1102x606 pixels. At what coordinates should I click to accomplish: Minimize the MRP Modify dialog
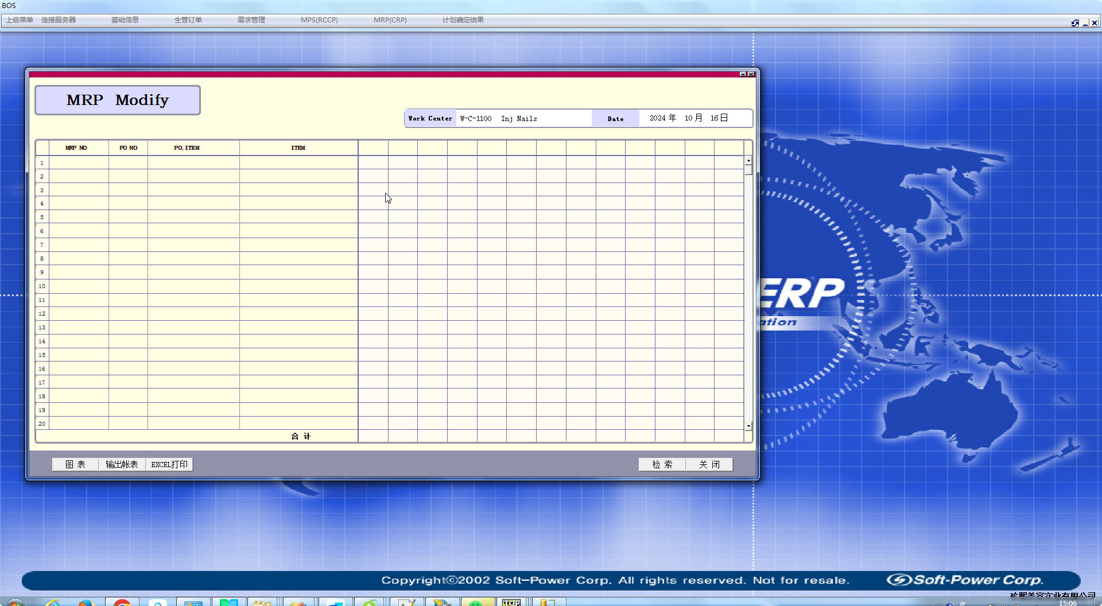coord(743,74)
